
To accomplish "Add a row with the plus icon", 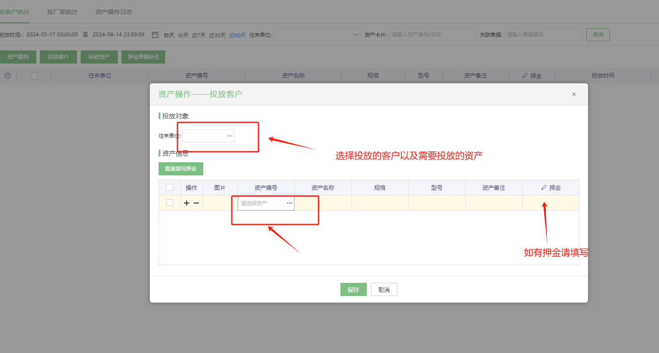I will (x=187, y=203).
